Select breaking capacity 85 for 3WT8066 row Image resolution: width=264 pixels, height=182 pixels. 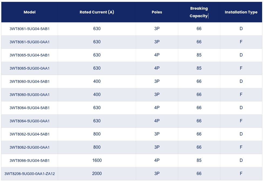(x=199, y=160)
